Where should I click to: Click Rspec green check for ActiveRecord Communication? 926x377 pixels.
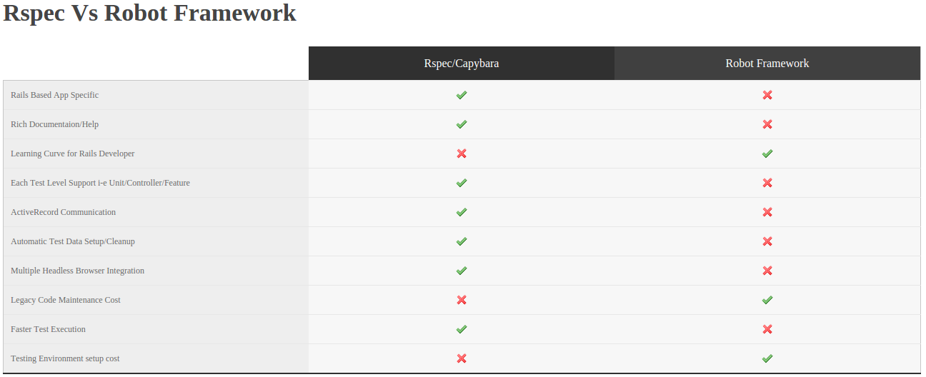coord(462,212)
